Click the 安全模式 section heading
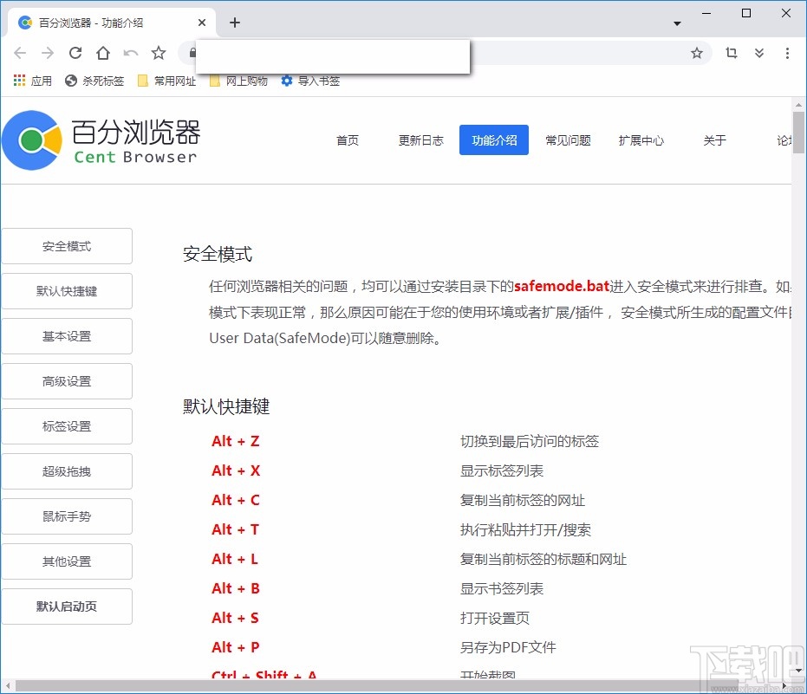Image resolution: width=807 pixels, height=694 pixels. click(218, 254)
